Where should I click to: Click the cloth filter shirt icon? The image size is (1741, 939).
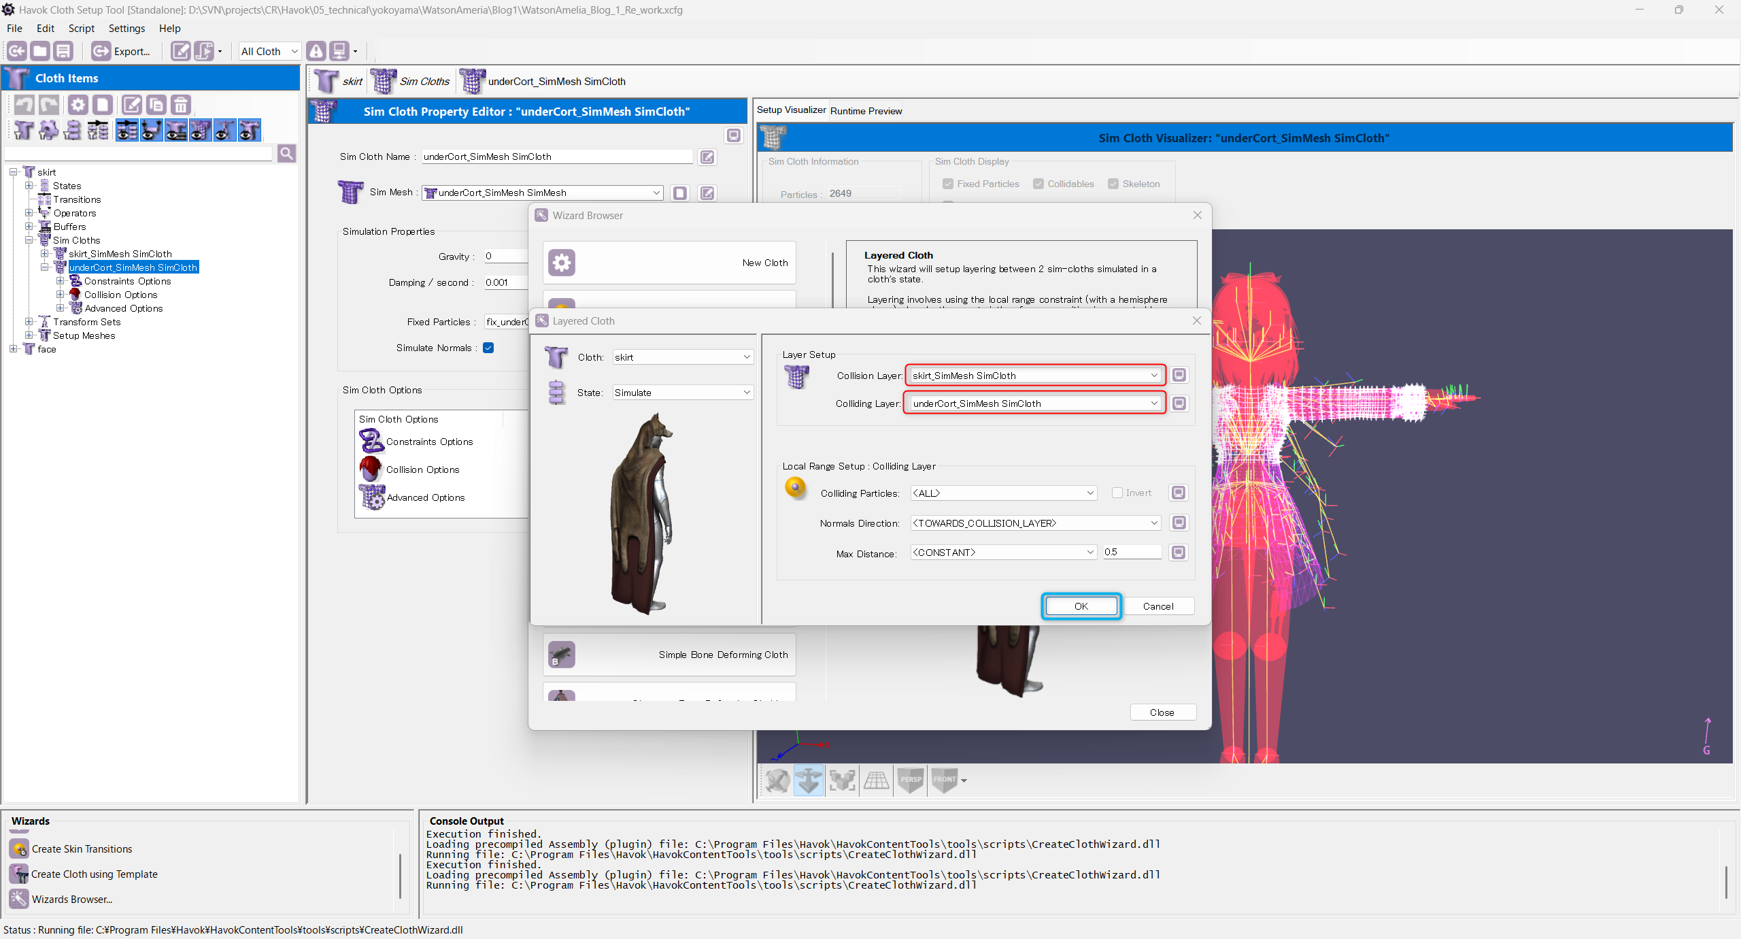(x=23, y=130)
